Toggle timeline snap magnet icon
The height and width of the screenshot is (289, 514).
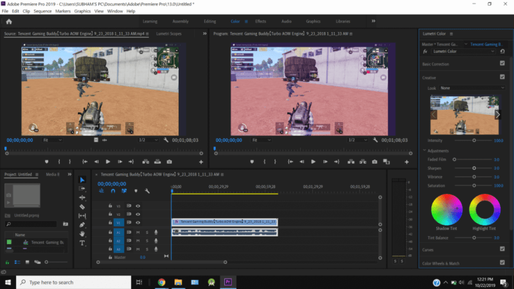point(113,191)
